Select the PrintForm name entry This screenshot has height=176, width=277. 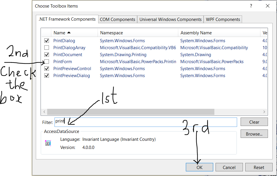(x=63, y=62)
